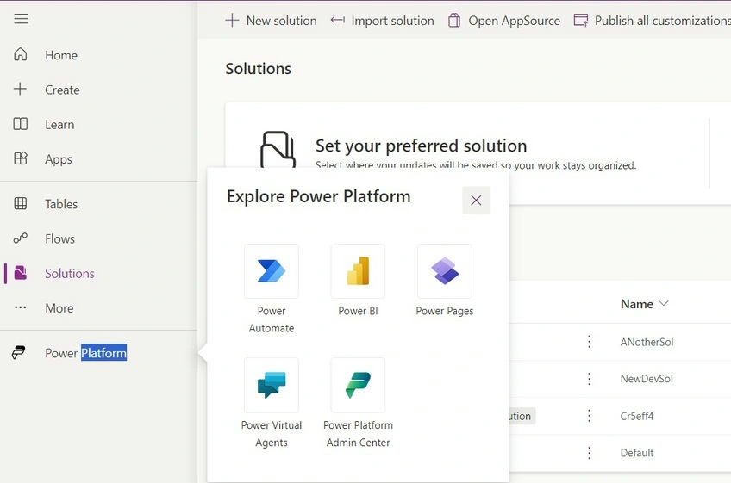Click Publish all customizations label
The image size is (731, 483).
[662, 21]
